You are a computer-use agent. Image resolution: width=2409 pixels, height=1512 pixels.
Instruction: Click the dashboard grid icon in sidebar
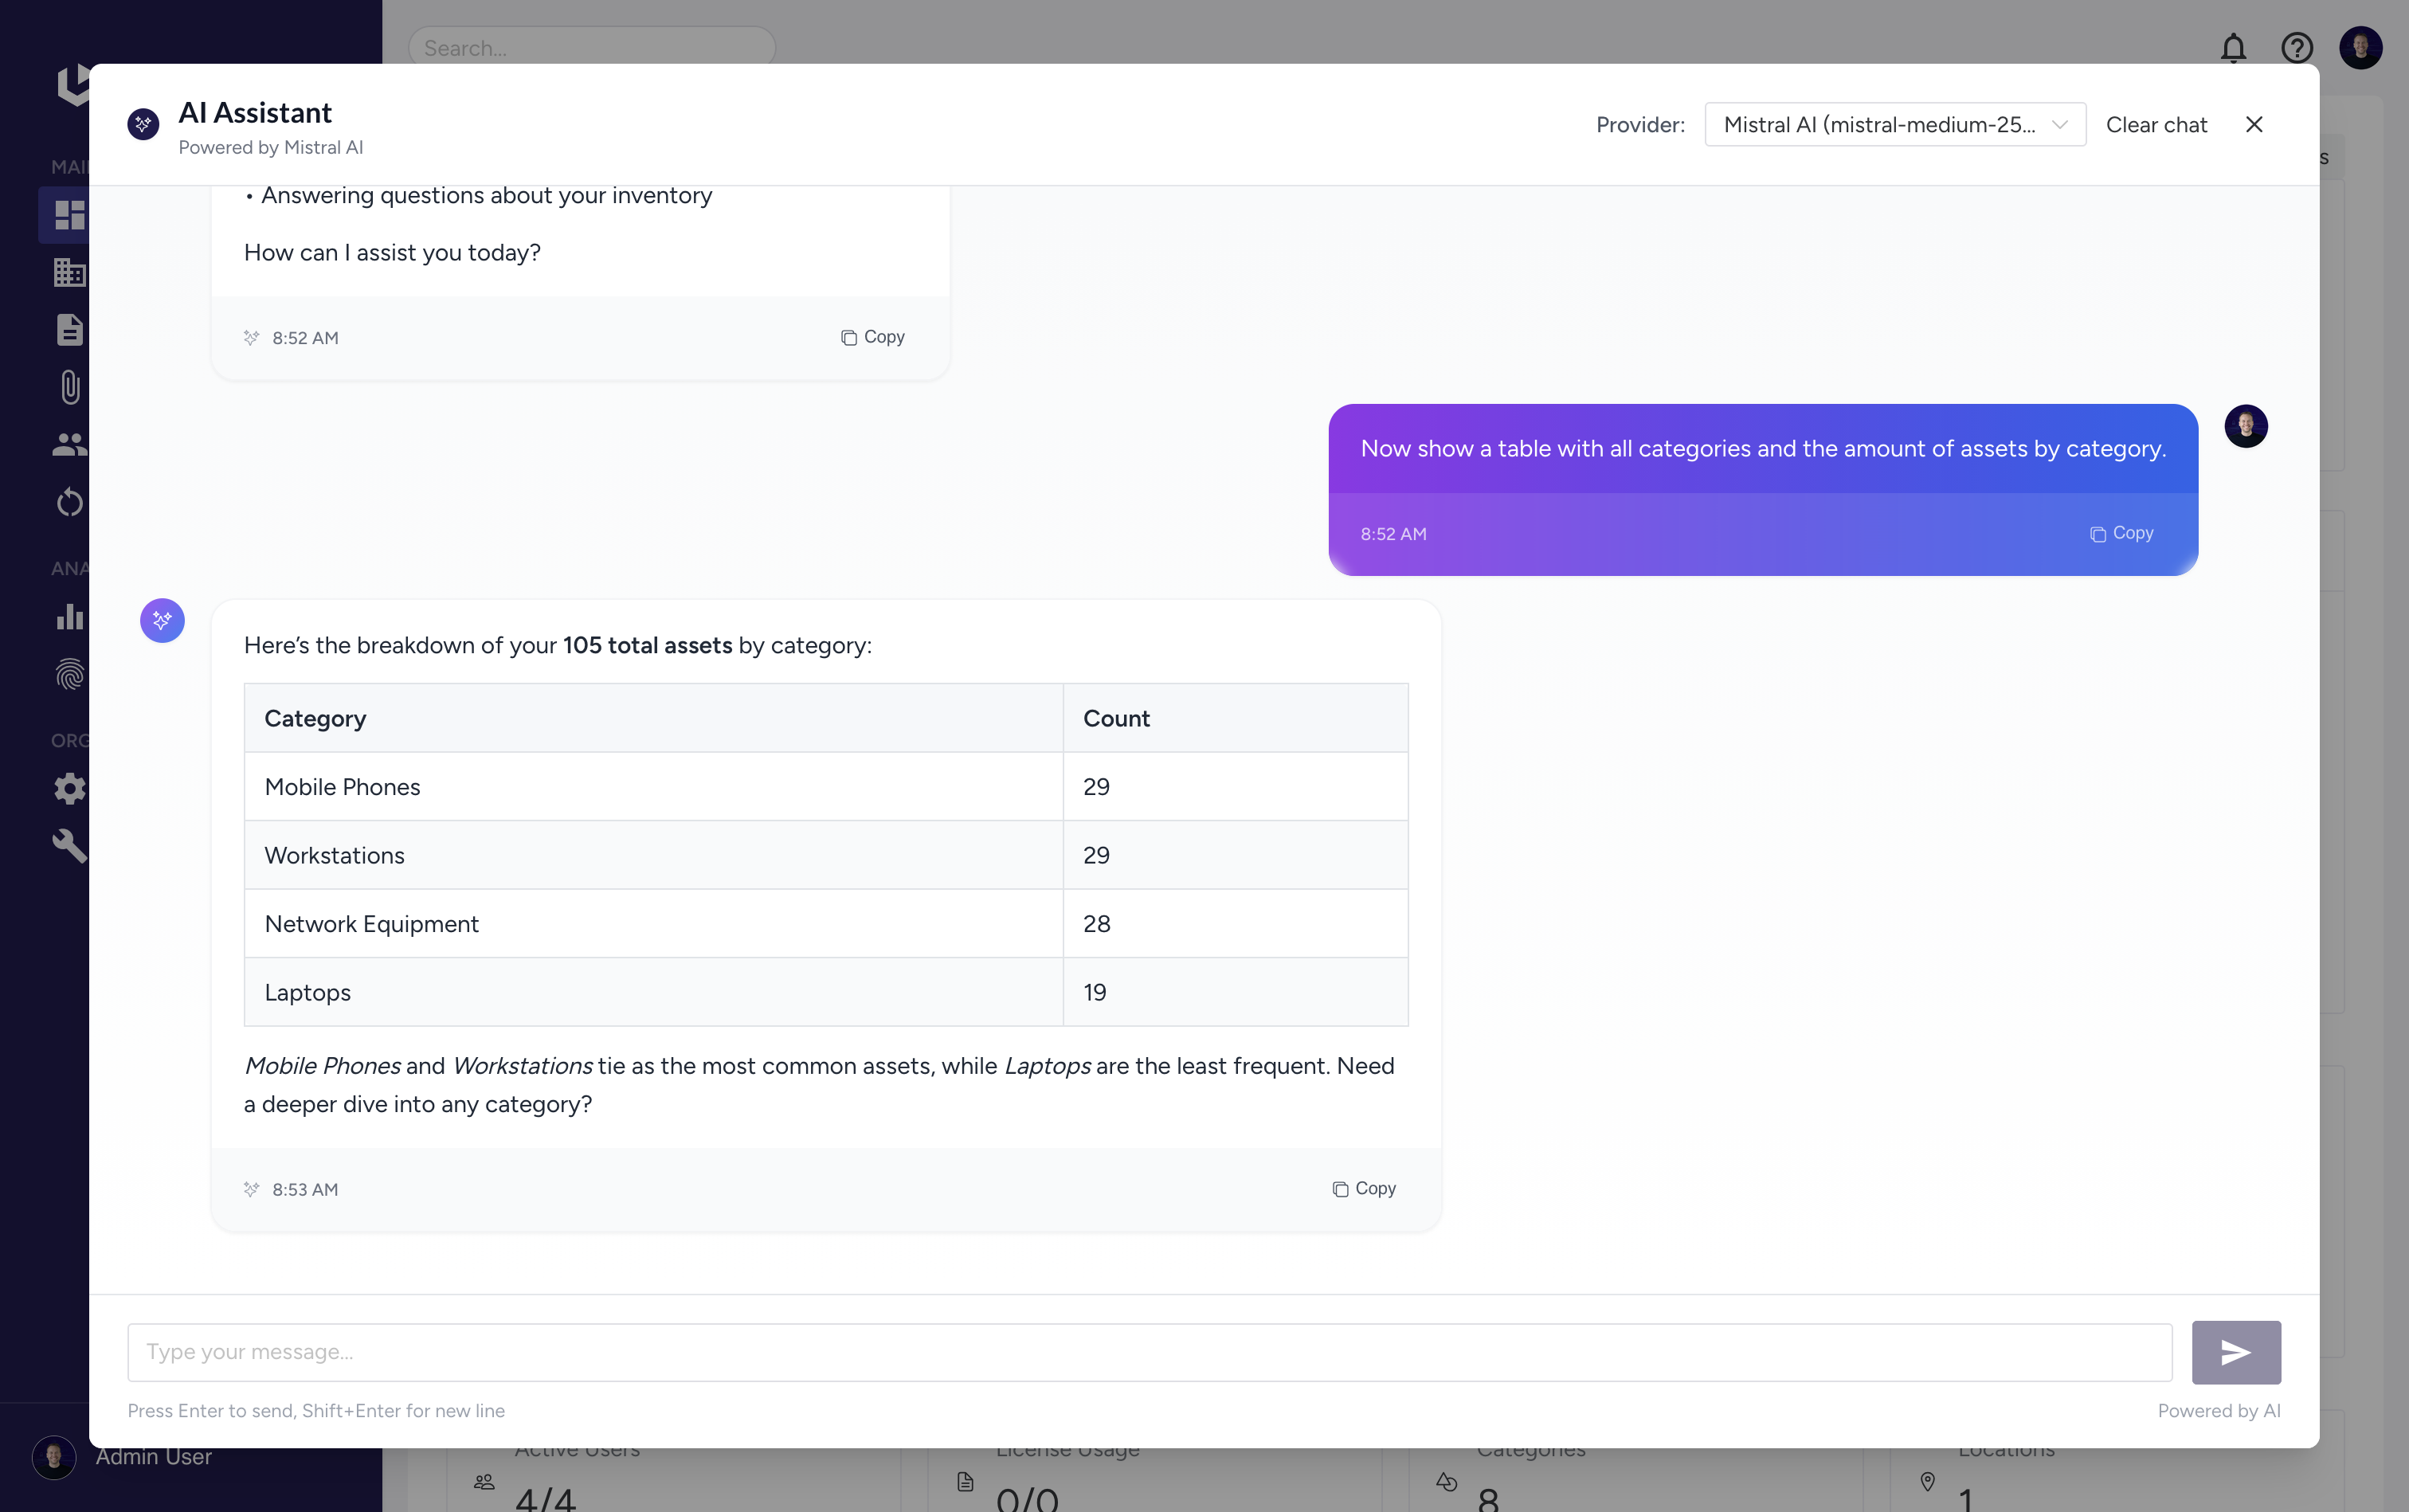tap(69, 215)
